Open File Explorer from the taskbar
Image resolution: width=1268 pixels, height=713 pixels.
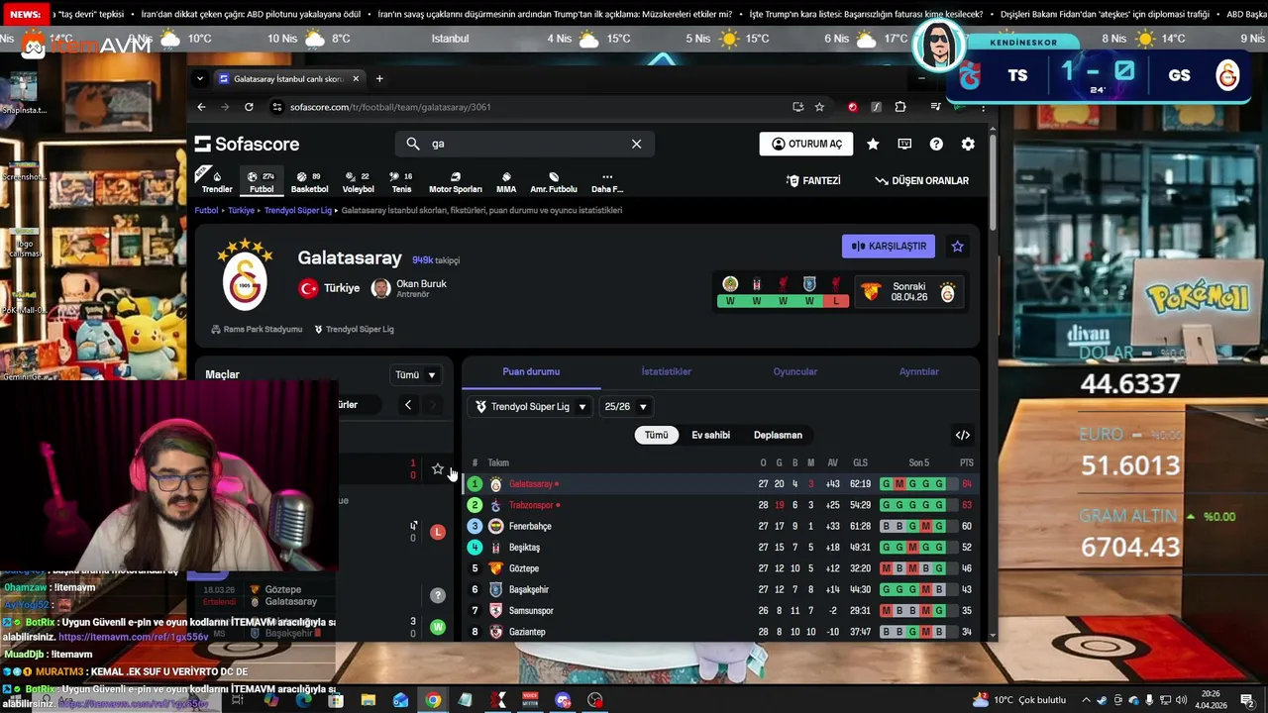pos(368,700)
